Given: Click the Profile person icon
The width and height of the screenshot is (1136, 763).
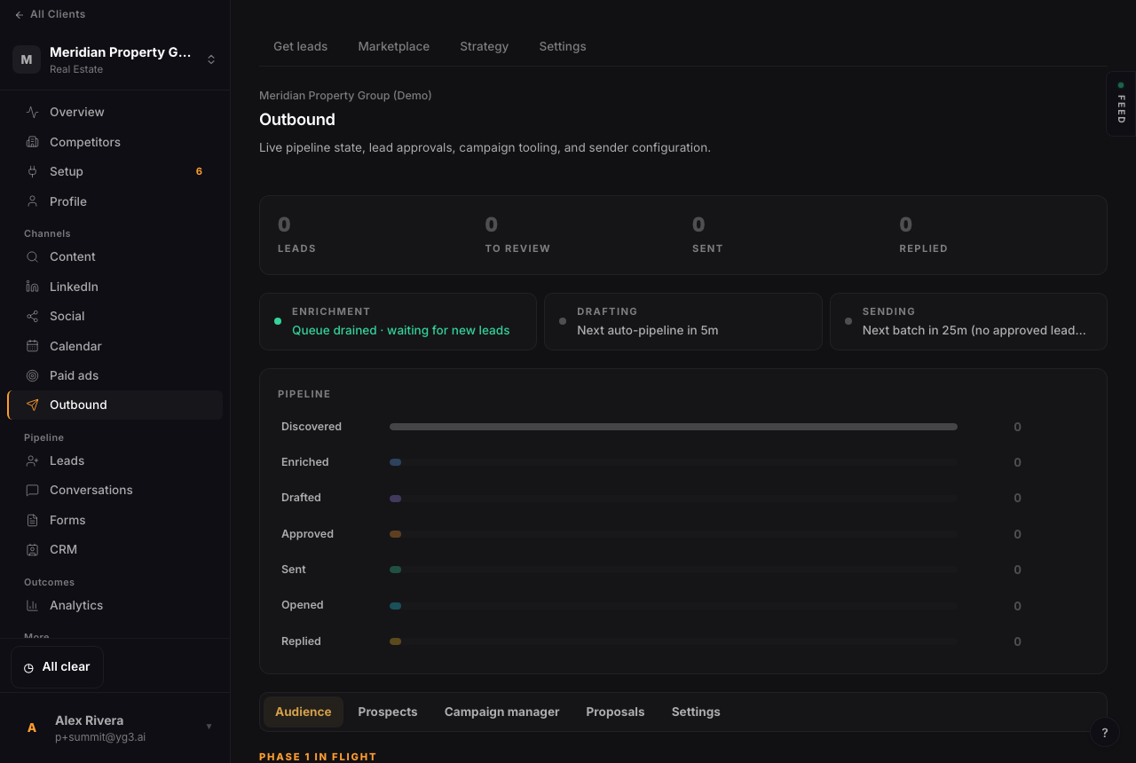Looking at the screenshot, I should pyautogui.click(x=33, y=201).
